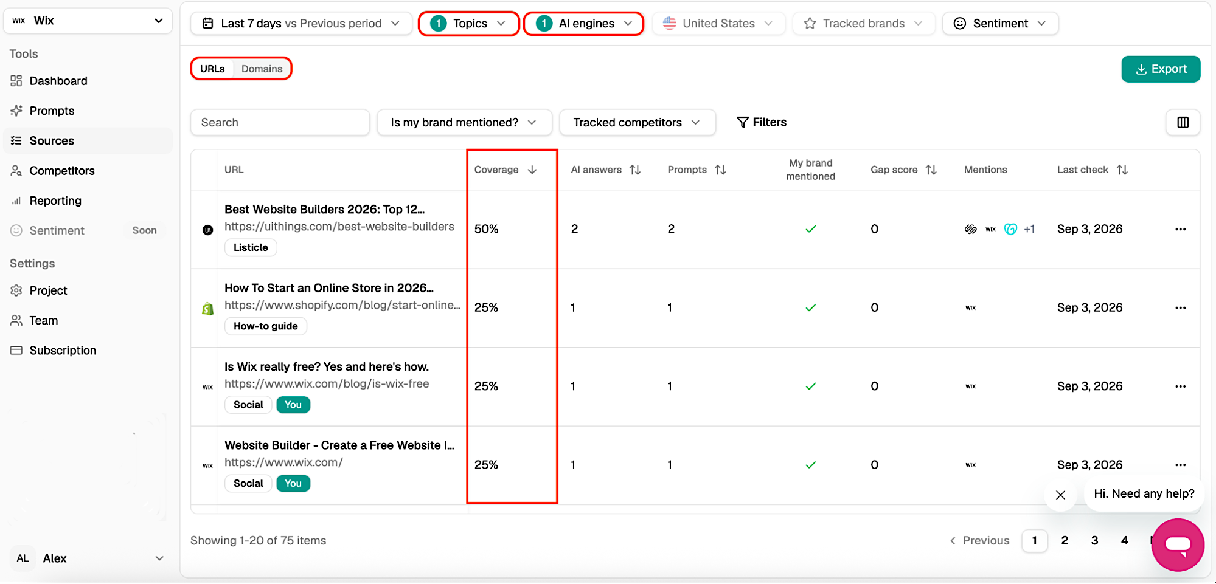Click the column layout toggle icon

point(1183,122)
